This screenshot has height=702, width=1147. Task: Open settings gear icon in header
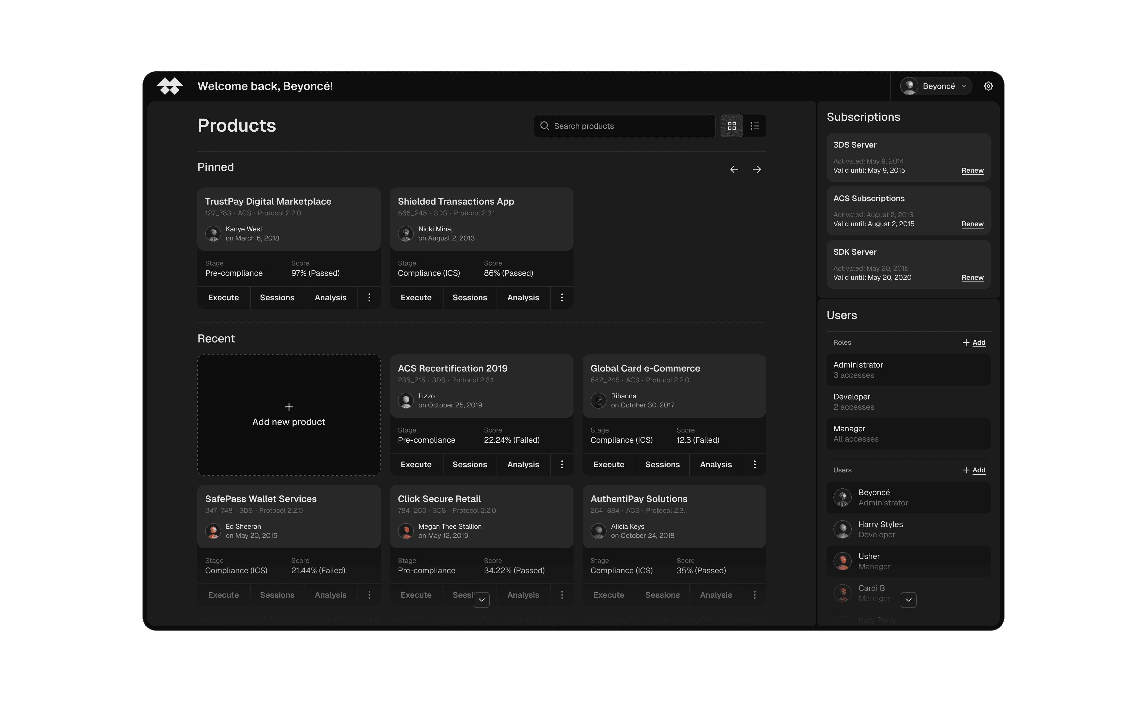(x=988, y=86)
